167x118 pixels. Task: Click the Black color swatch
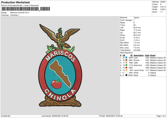coord(126,75)
